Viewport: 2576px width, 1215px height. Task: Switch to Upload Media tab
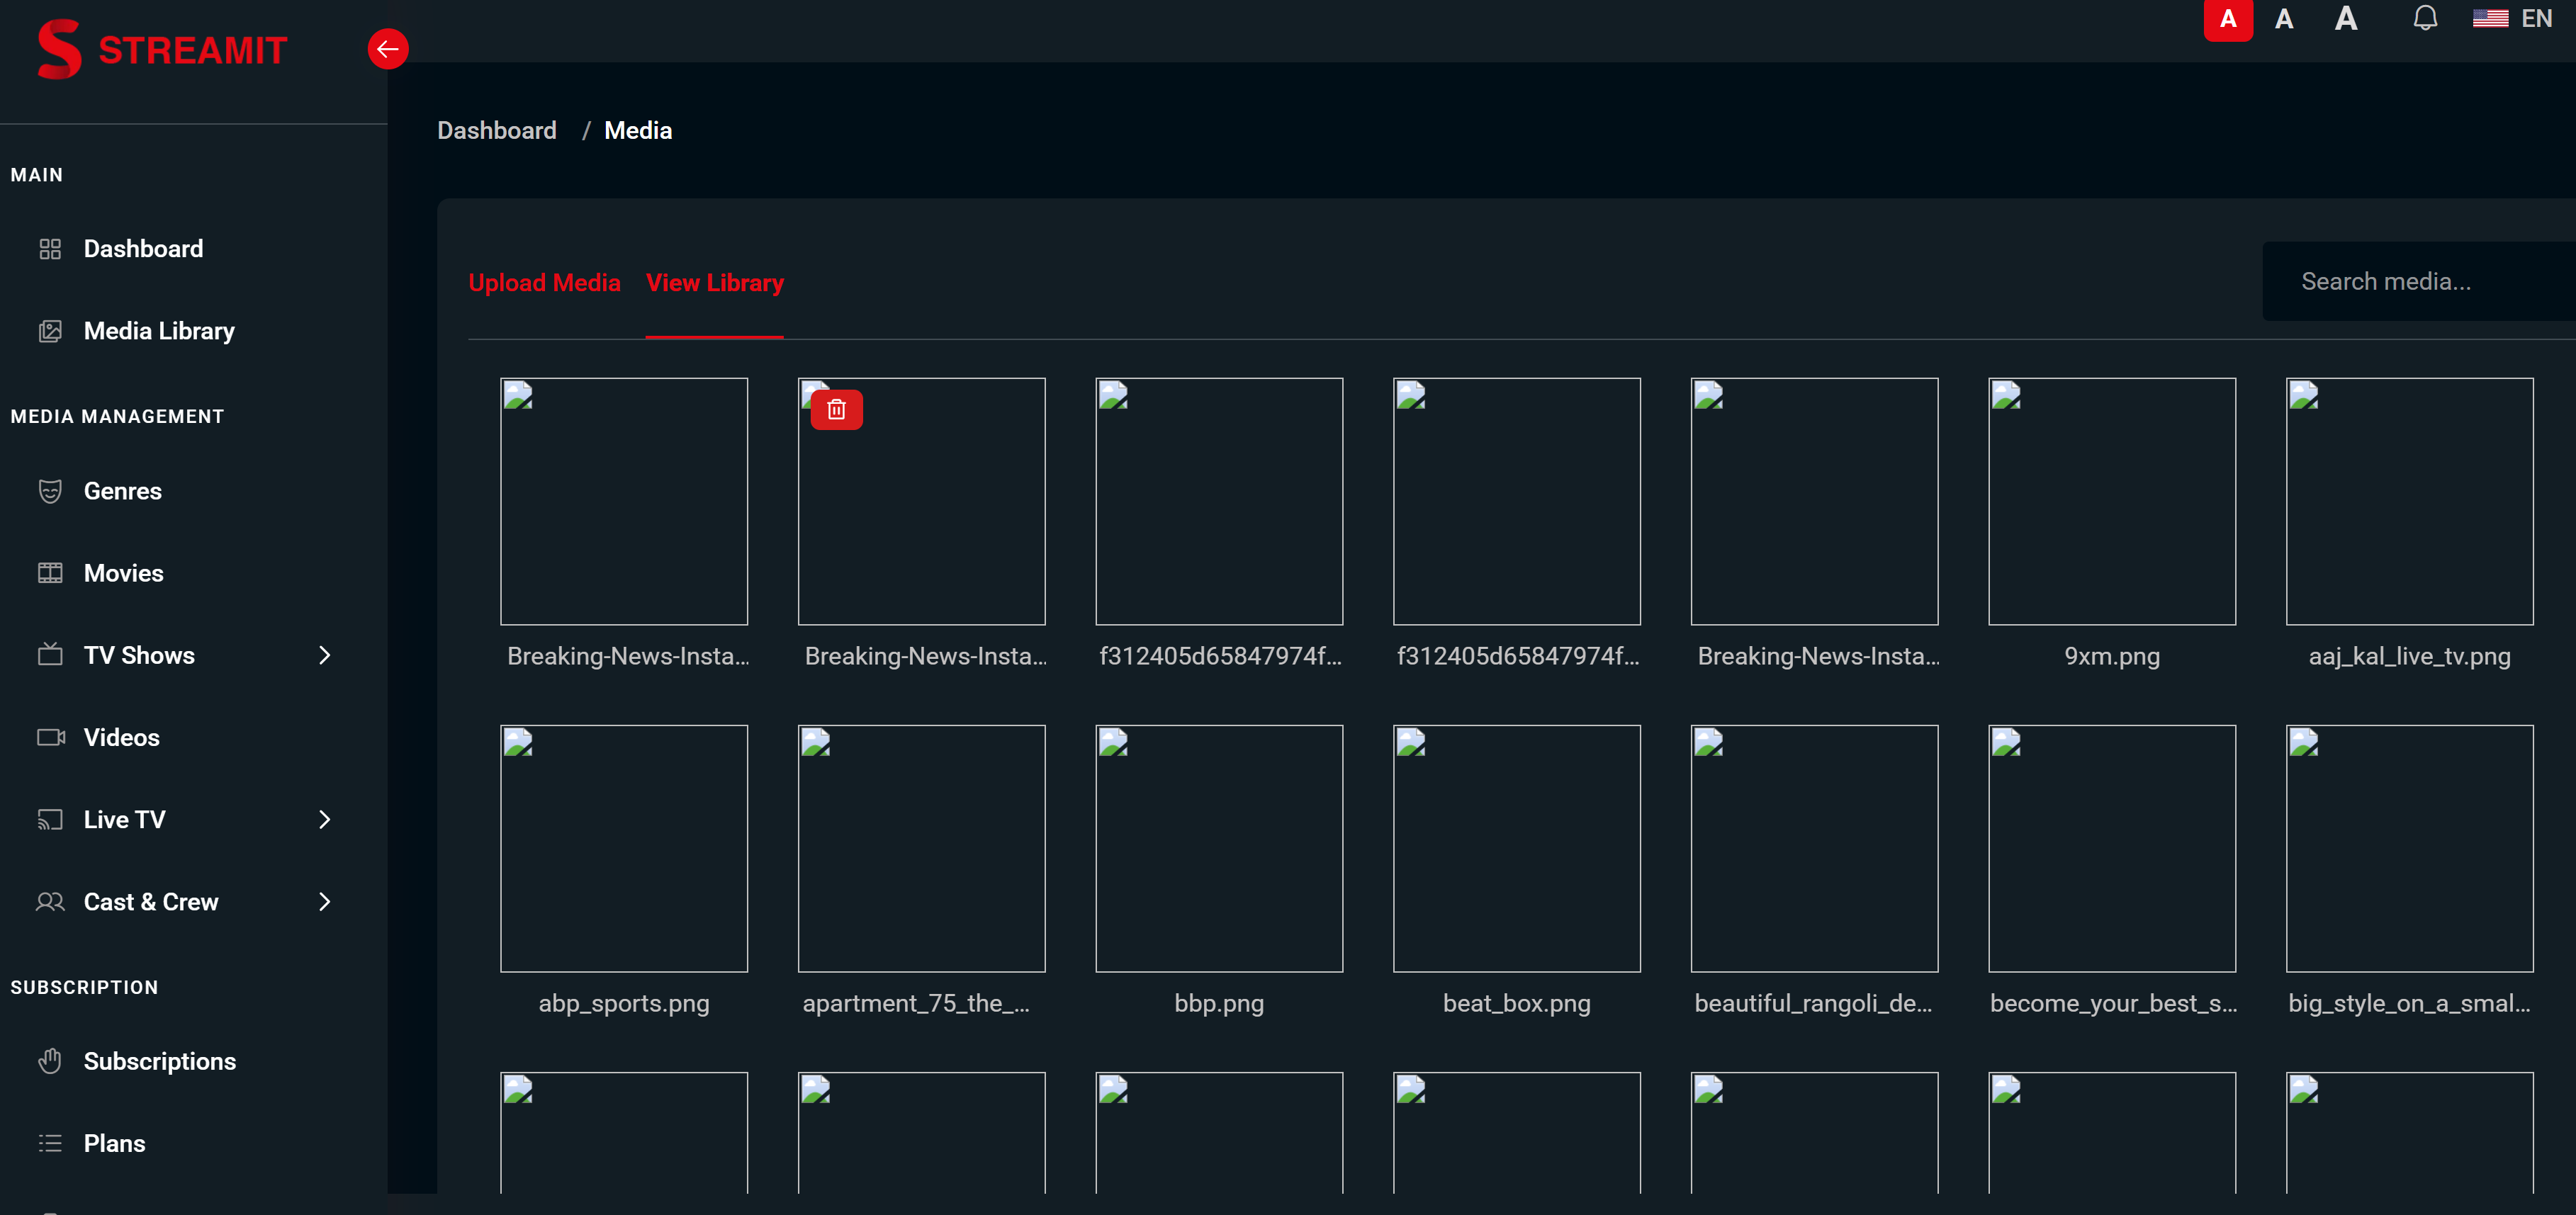[544, 283]
